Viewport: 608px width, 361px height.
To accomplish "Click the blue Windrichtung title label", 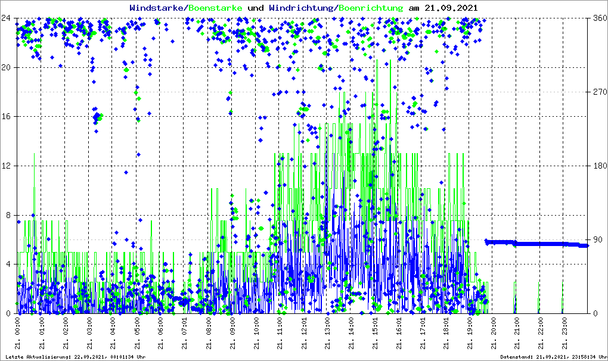I will pyautogui.click(x=302, y=8).
